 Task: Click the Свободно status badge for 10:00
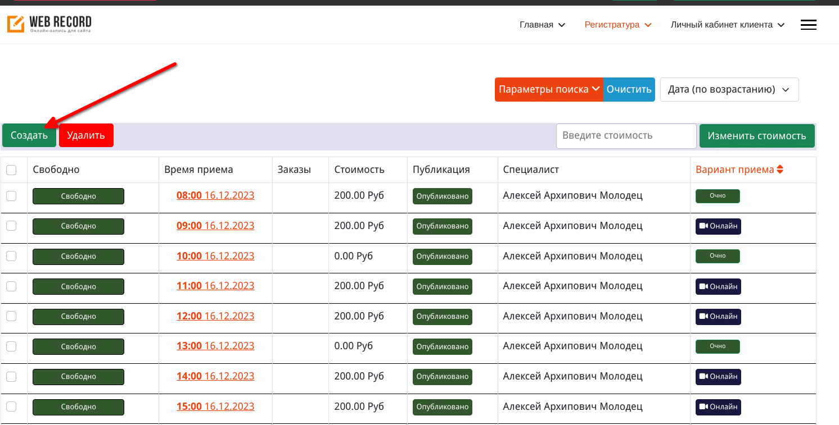78,257
